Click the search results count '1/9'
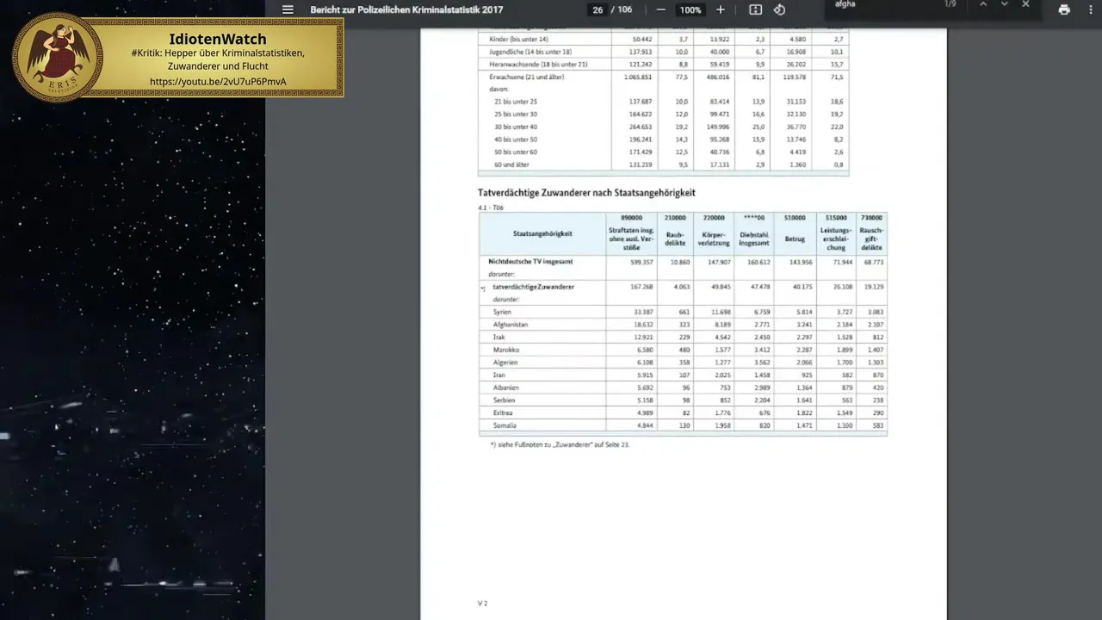 (x=950, y=4)
